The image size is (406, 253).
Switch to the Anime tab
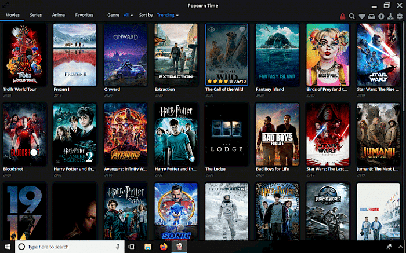[58, 15]
